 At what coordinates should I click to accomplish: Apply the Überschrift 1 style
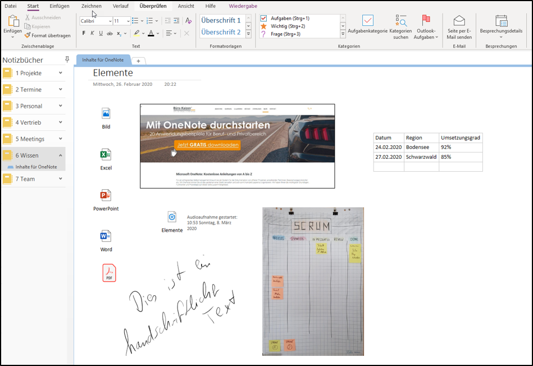pos(221,20)
